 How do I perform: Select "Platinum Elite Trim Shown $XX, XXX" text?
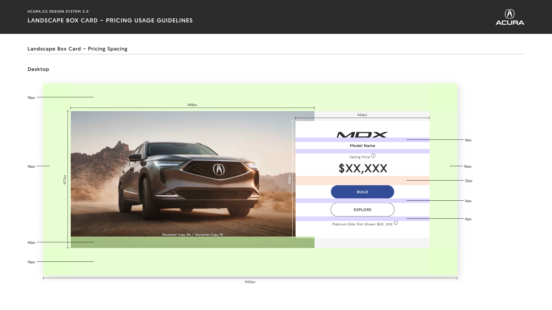coord(362,224)
